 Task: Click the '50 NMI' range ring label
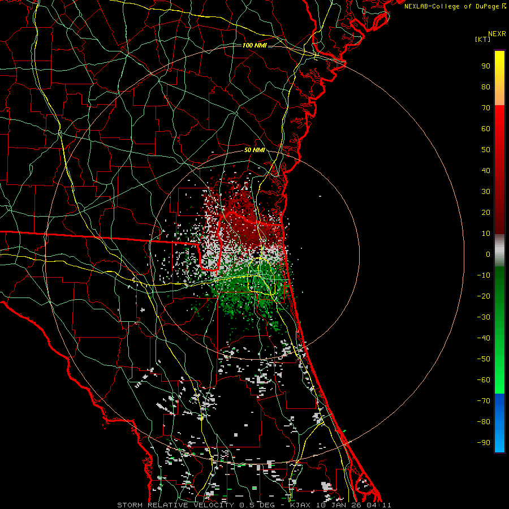coord(255,150)
